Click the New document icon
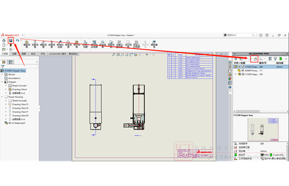 [x=4, y=45]
